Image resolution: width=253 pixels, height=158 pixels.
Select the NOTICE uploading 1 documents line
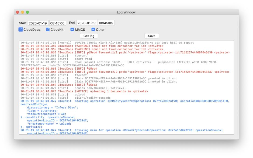84,91
